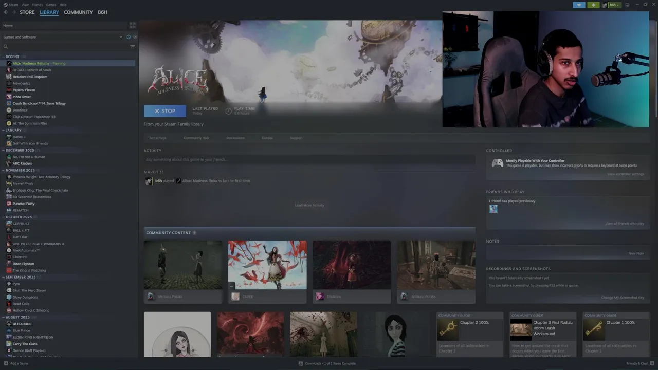Open the collections grid view icon
Image resolution: width=658 pixels, height=370 pixels.
coord(133,25)
